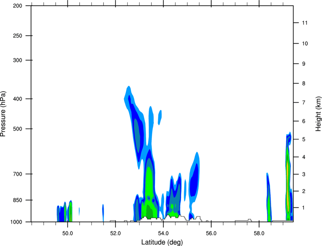Click the 4 km height label
Image resolution: width=322 pixels, height=246 pixels.
[304, 157]
